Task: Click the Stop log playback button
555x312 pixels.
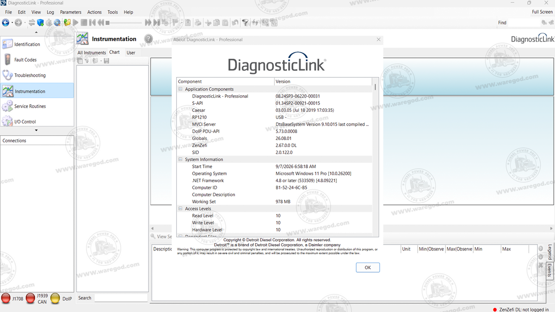Action: point(84,22)
